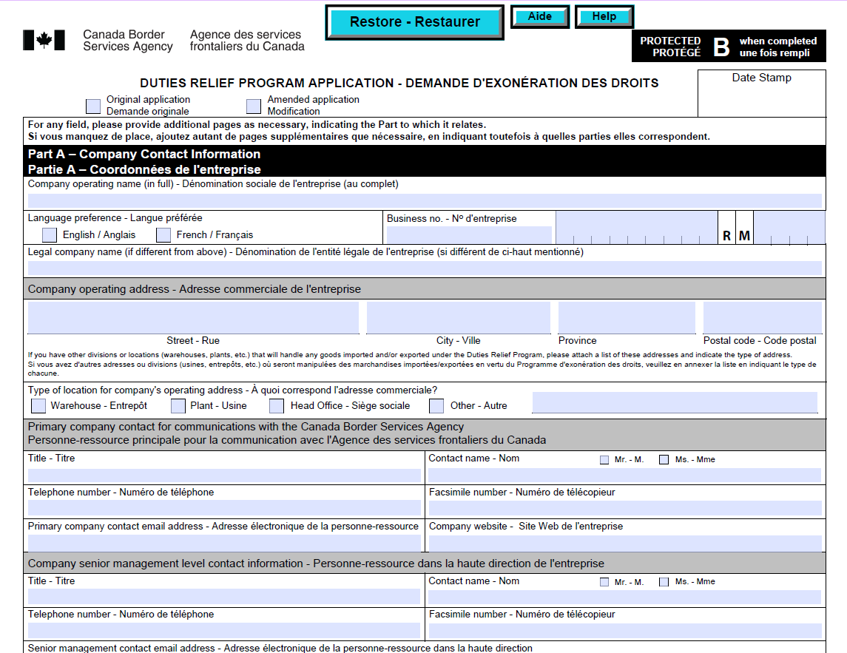Check Mr. - M. for senior management contact
The height and width of the screenshot is (653, 847).
click(604, 582)
